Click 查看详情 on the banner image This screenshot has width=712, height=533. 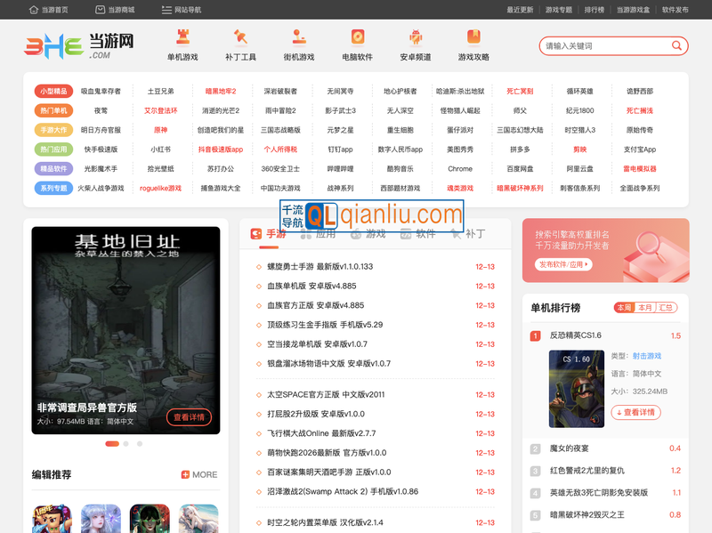[189, 416]
